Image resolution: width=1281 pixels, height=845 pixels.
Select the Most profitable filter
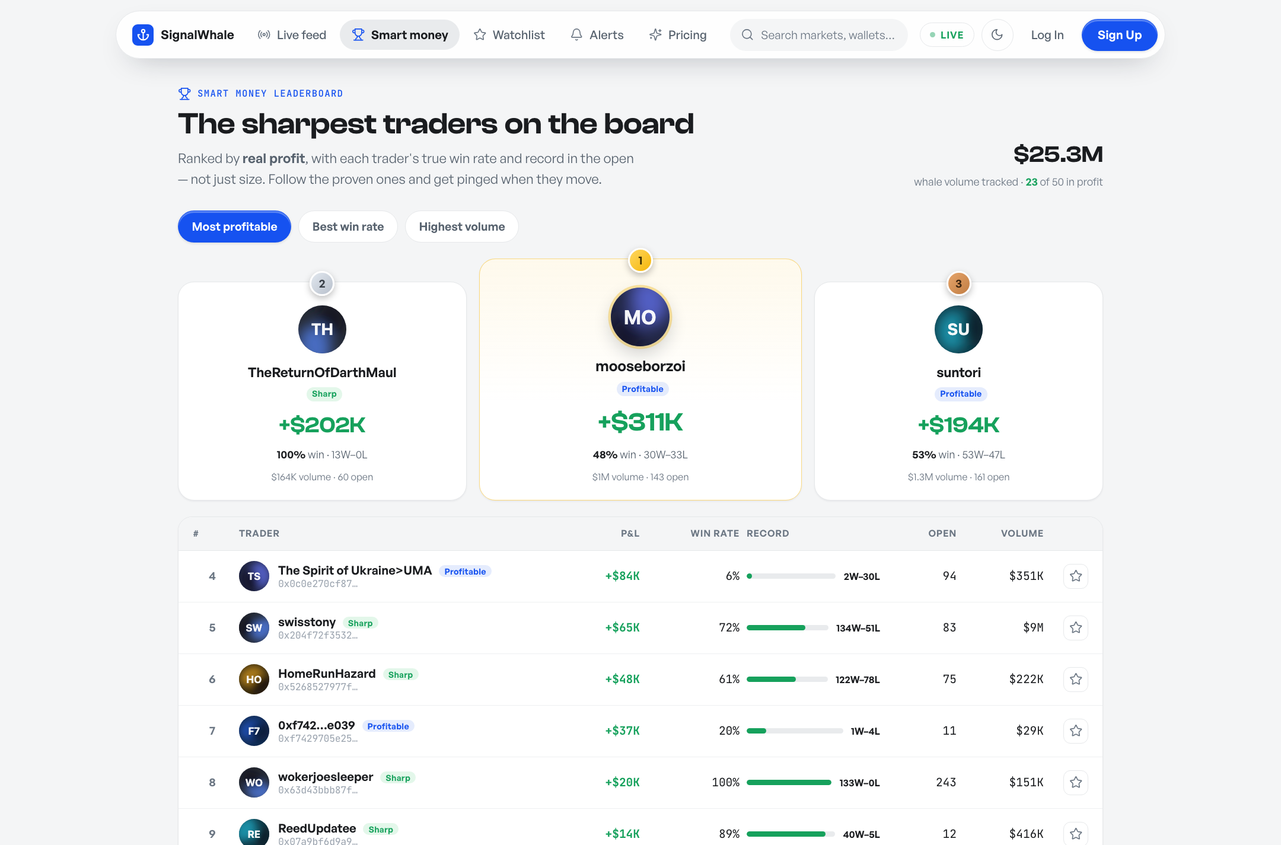pyautogui.click(x=234, y=227)
